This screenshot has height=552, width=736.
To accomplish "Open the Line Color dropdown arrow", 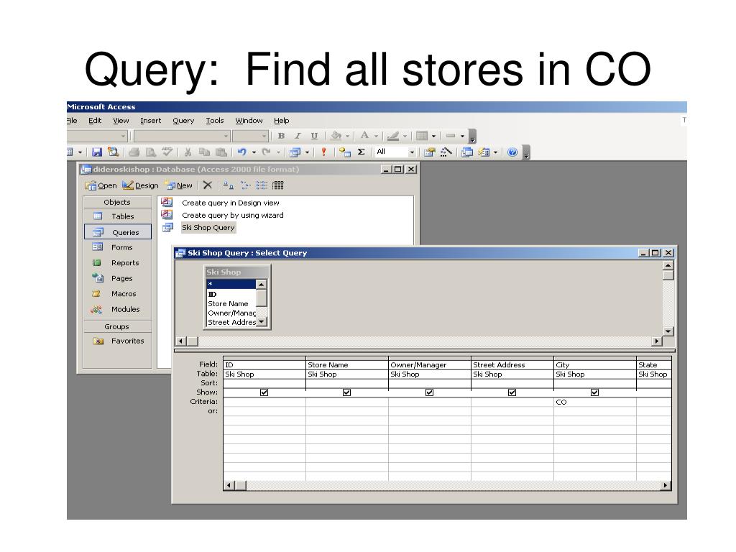I will pyautogui.click(x=405, y=136).
